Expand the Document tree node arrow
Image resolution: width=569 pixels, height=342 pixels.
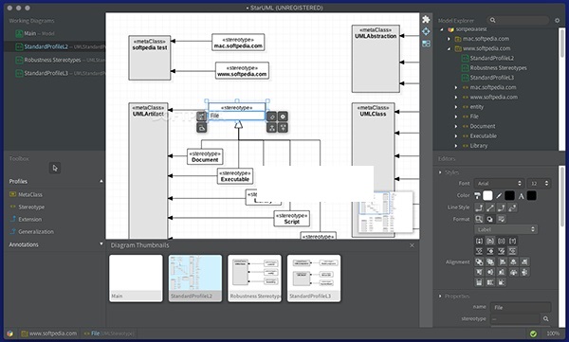456,126
